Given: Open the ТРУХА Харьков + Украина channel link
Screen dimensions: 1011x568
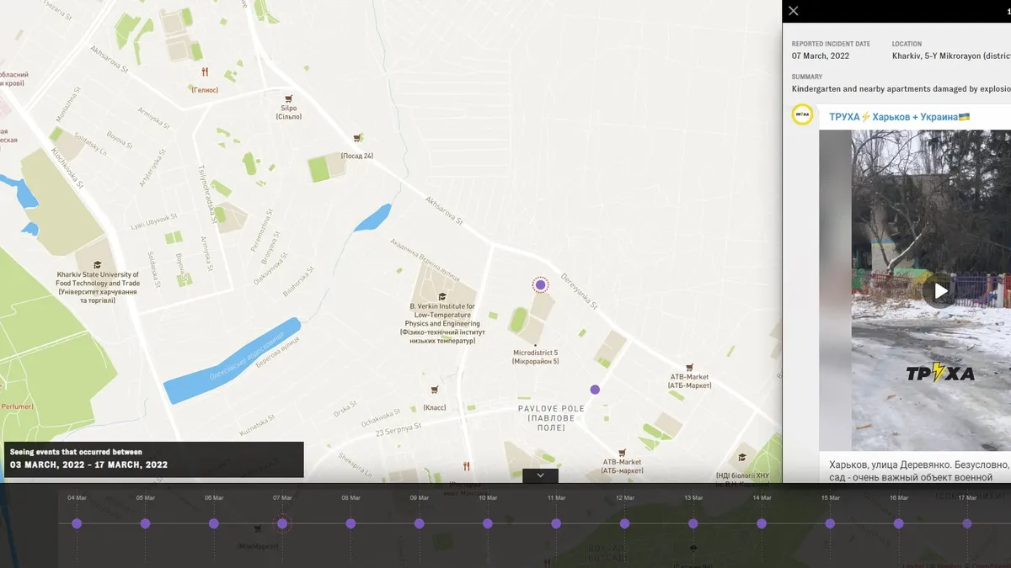Looking at the screenshot, I should [x=899, y=117].
